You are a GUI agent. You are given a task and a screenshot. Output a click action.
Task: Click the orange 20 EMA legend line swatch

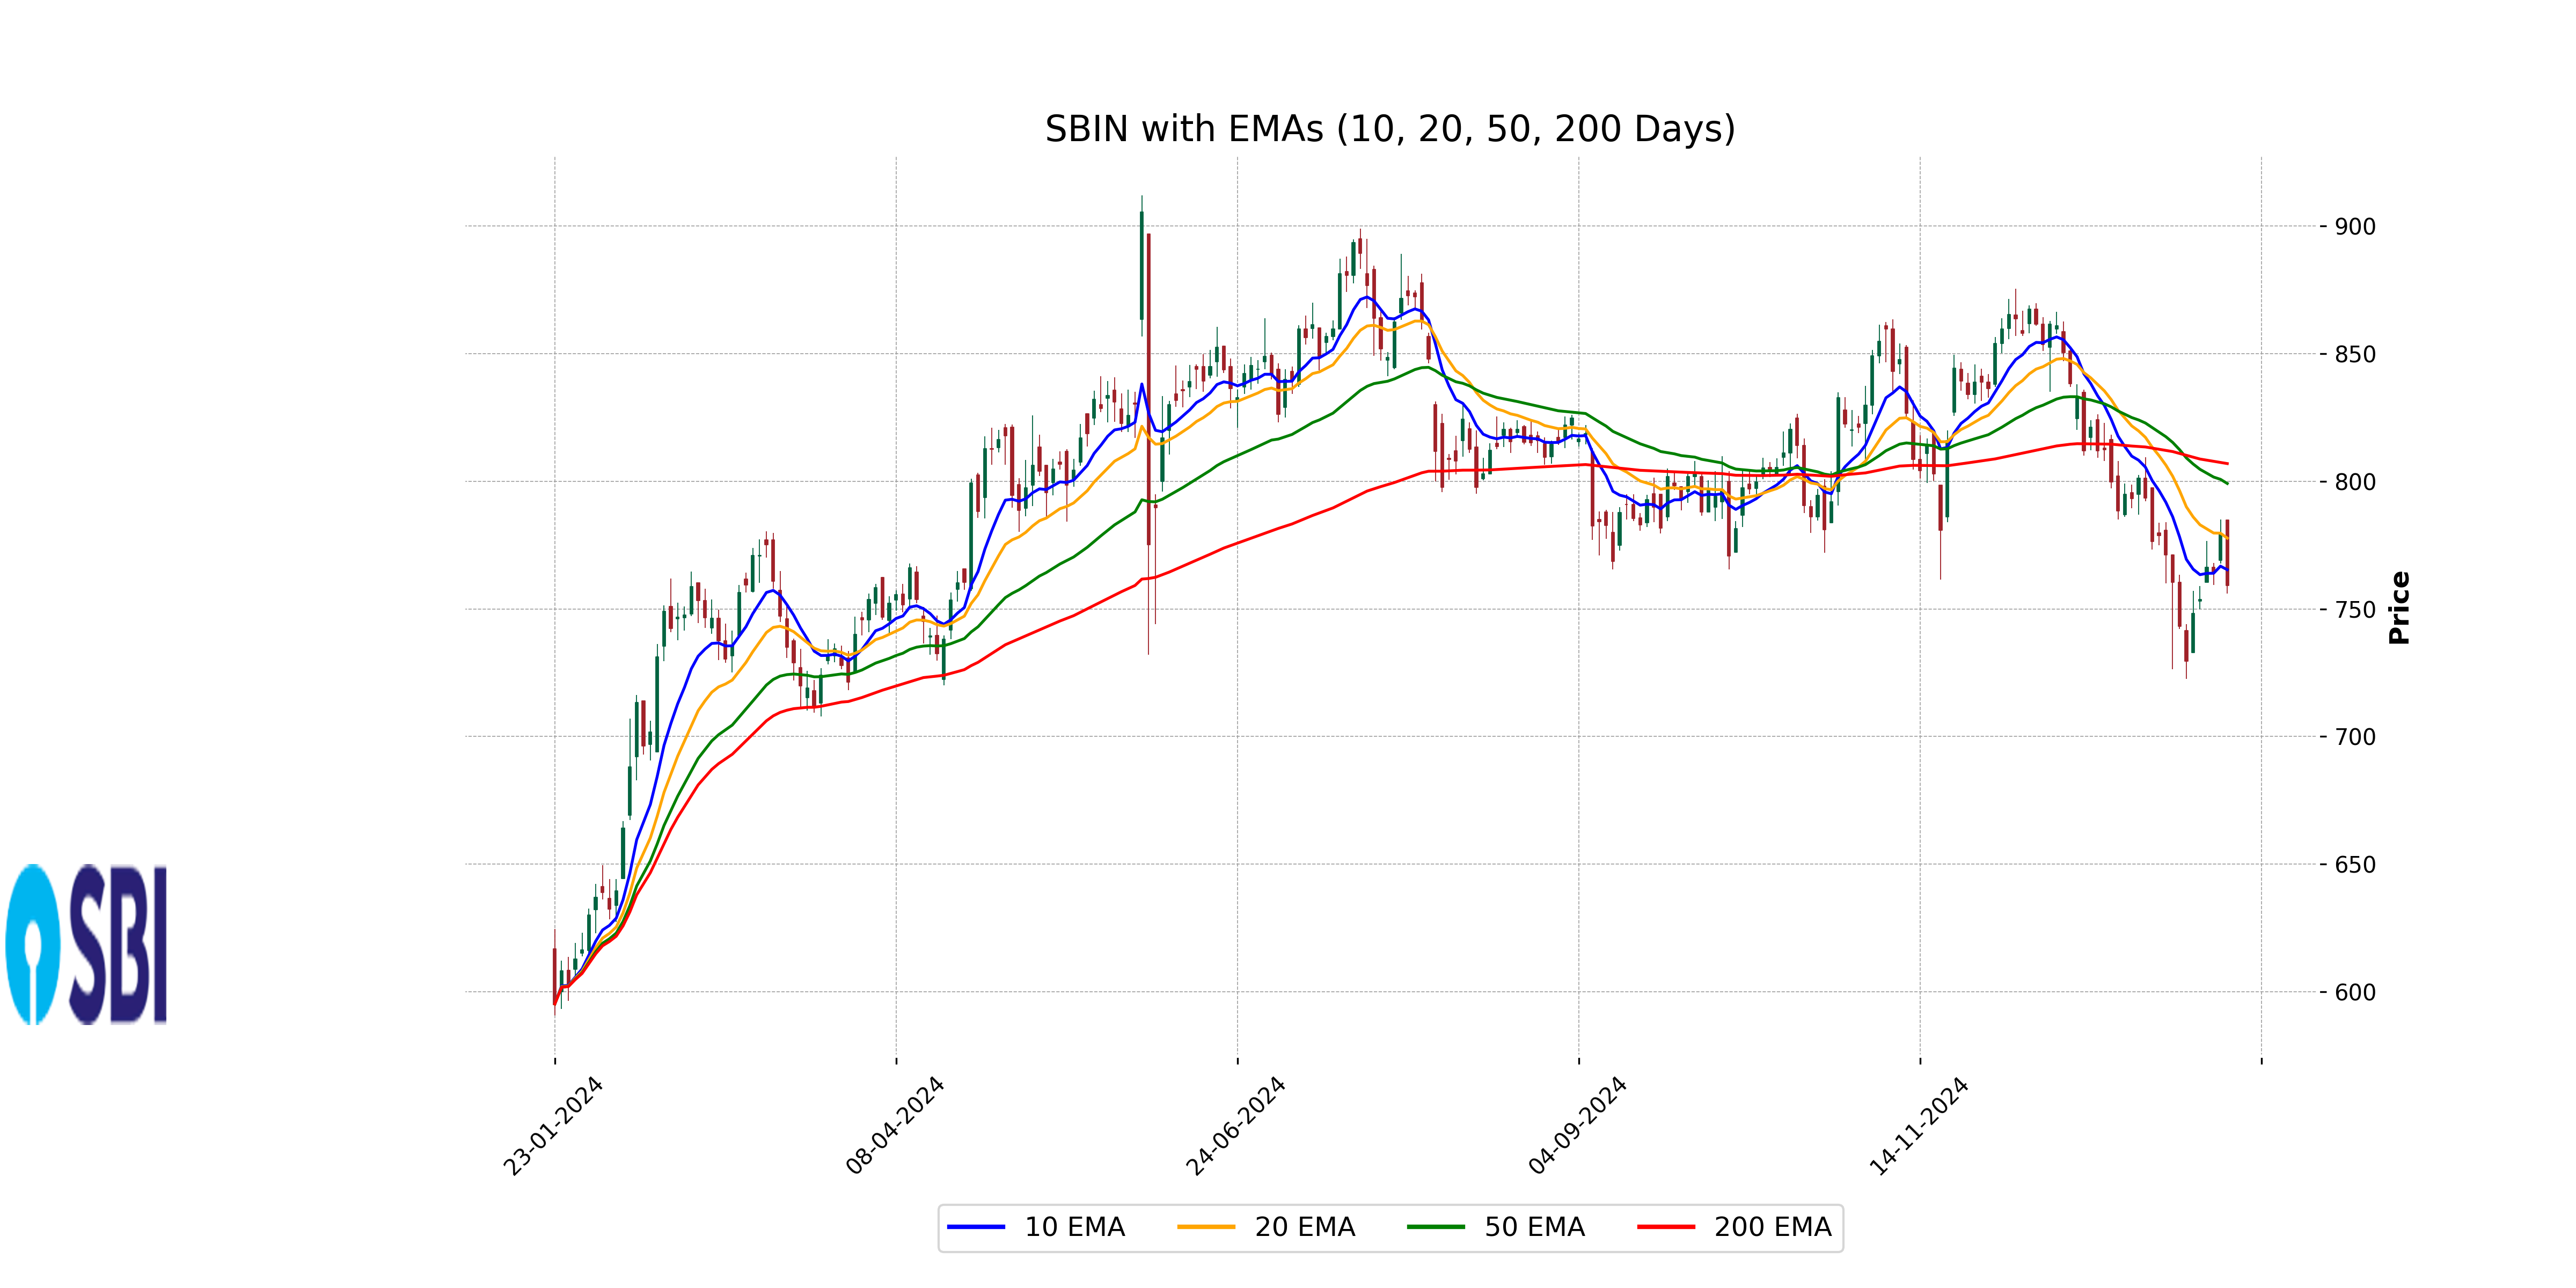[1206, 1227]
